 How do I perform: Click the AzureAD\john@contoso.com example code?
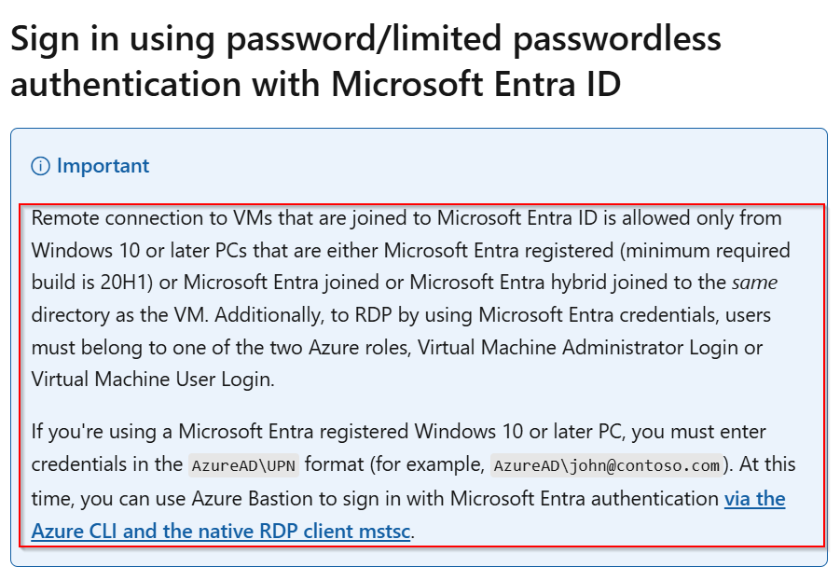pos(607,465)
